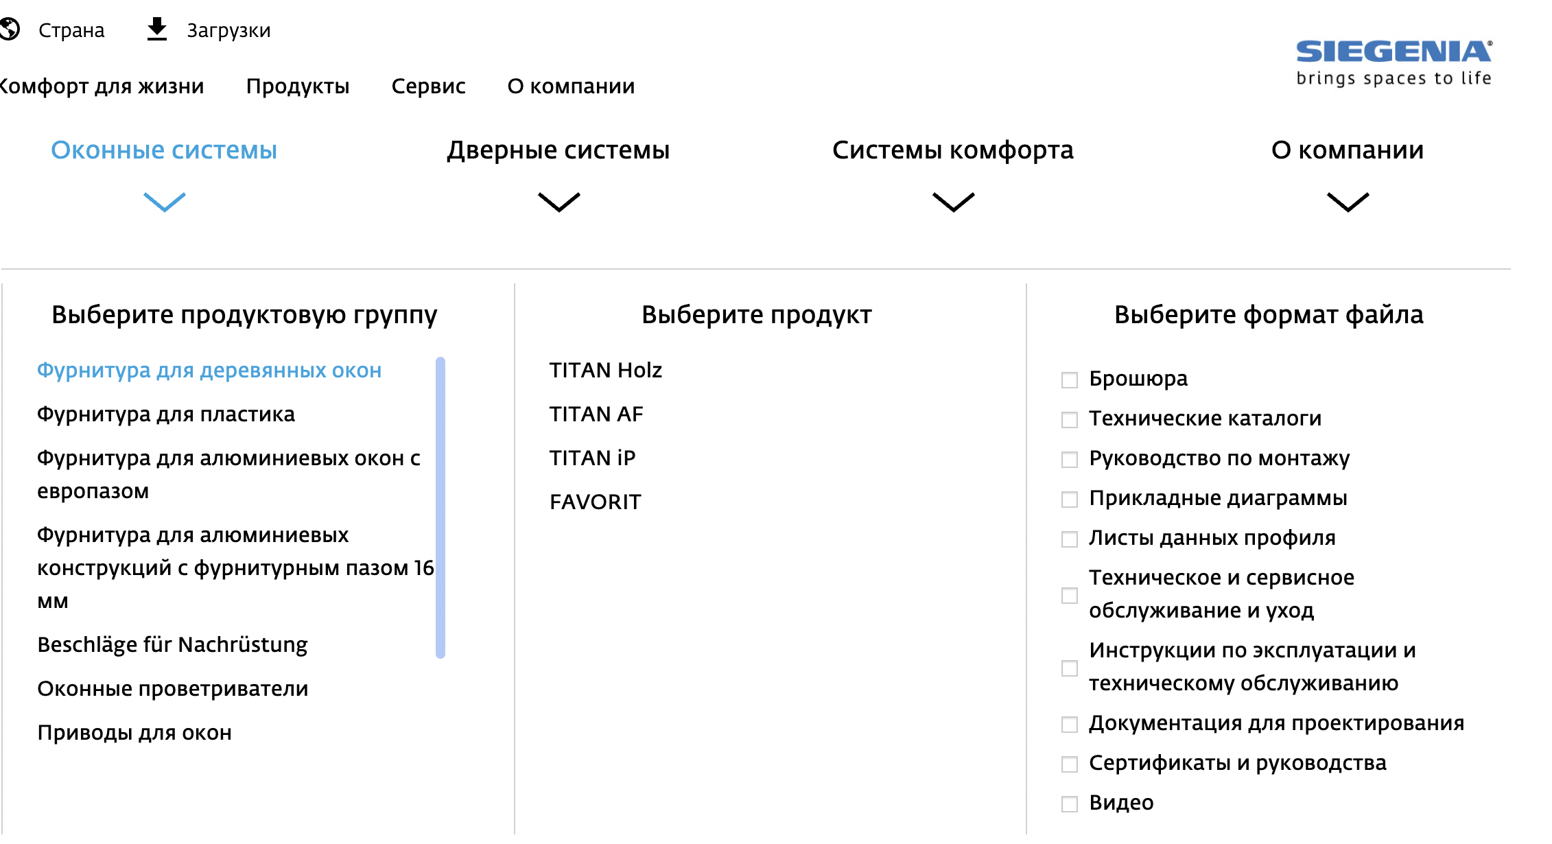Select aluminium hardware with 16 мм groove
Screen dimensions: 1552x844
(235, 568)
